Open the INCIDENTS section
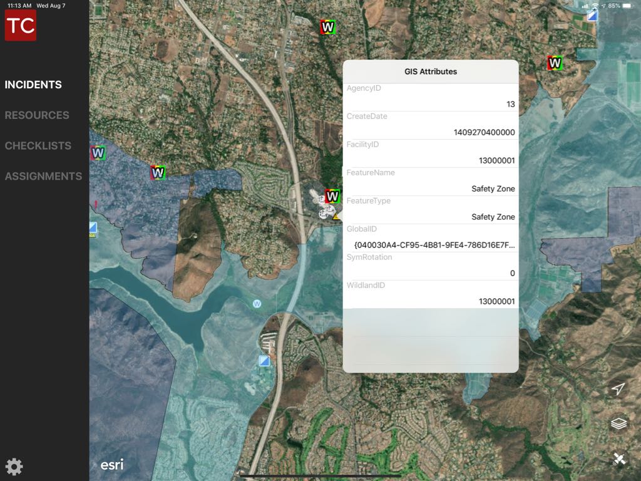The width and height of the screenshot is (641, 481). [x=33, y=85]
